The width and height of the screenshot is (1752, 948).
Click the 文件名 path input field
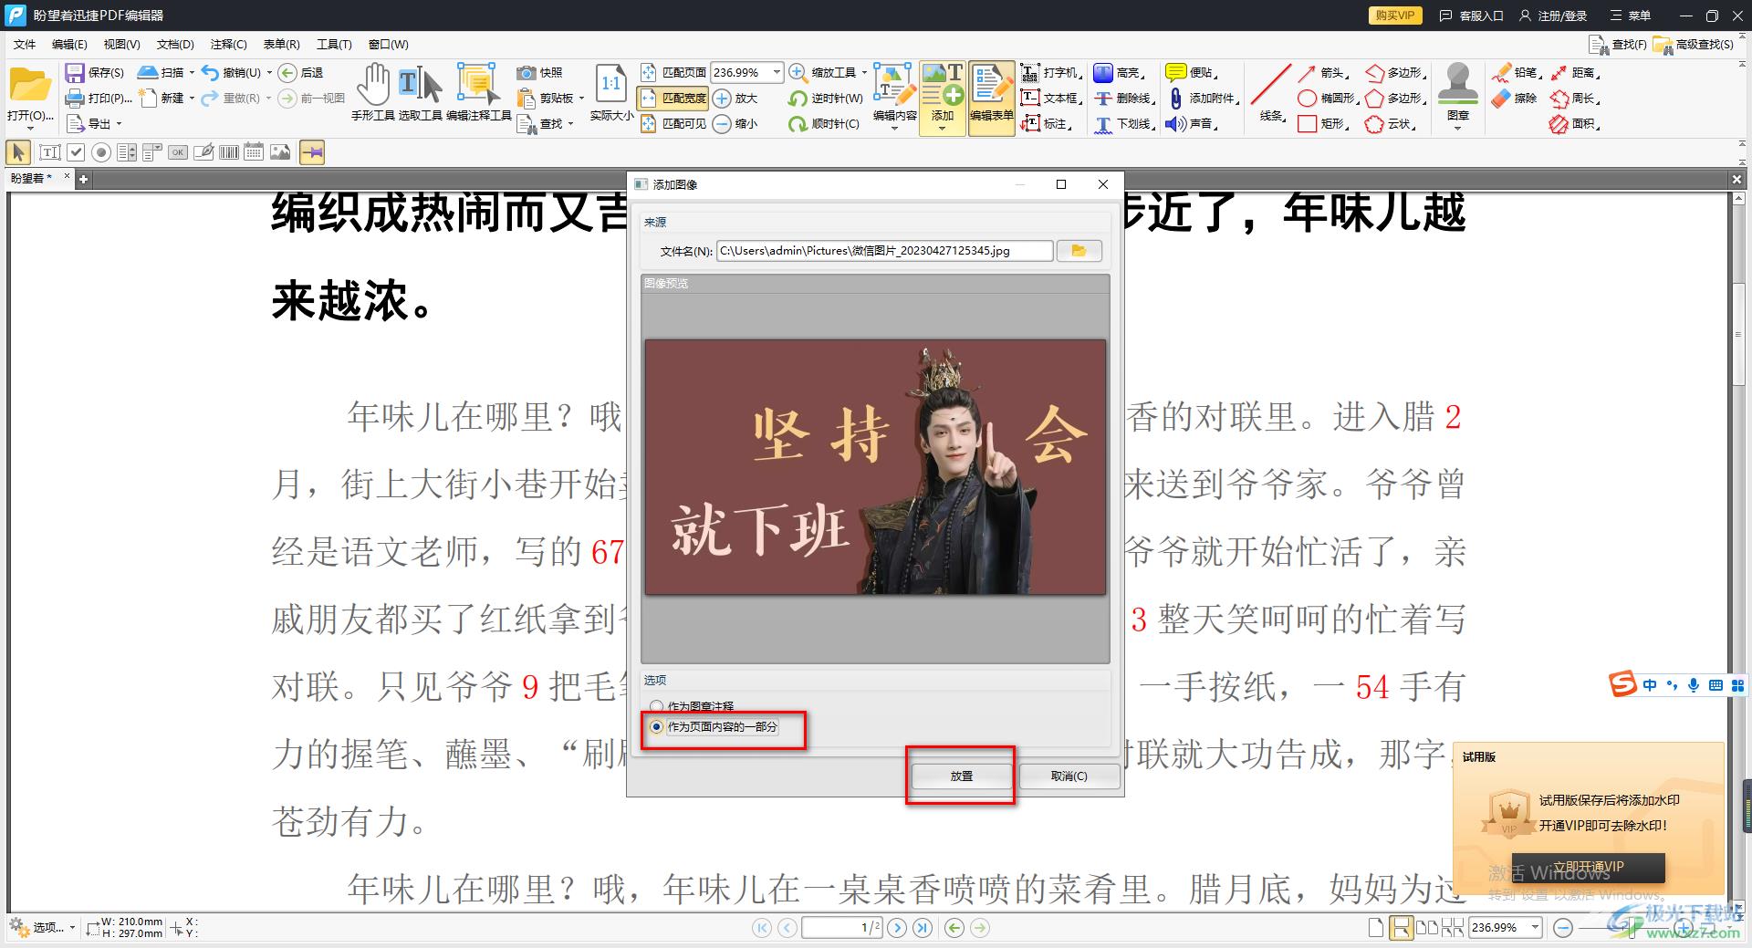(x=884, y=250)
